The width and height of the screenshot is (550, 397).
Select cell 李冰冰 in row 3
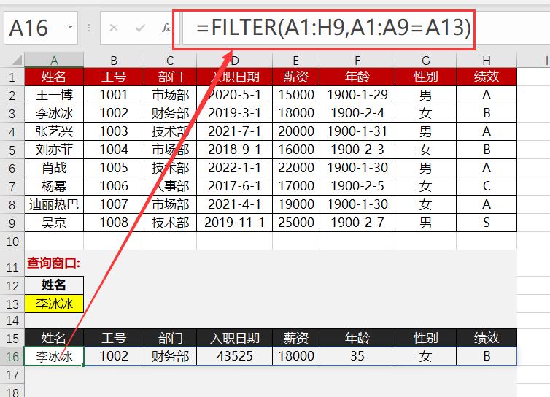click(54, 113)
